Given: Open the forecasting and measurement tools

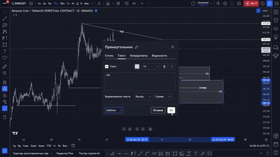Looking at the screenshot, I should (5, 38).
